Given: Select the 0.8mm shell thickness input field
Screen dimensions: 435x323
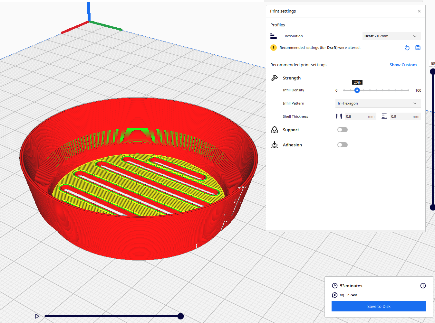Looking at the screenshot, I should pyautogui.click(x=358, y=116).
